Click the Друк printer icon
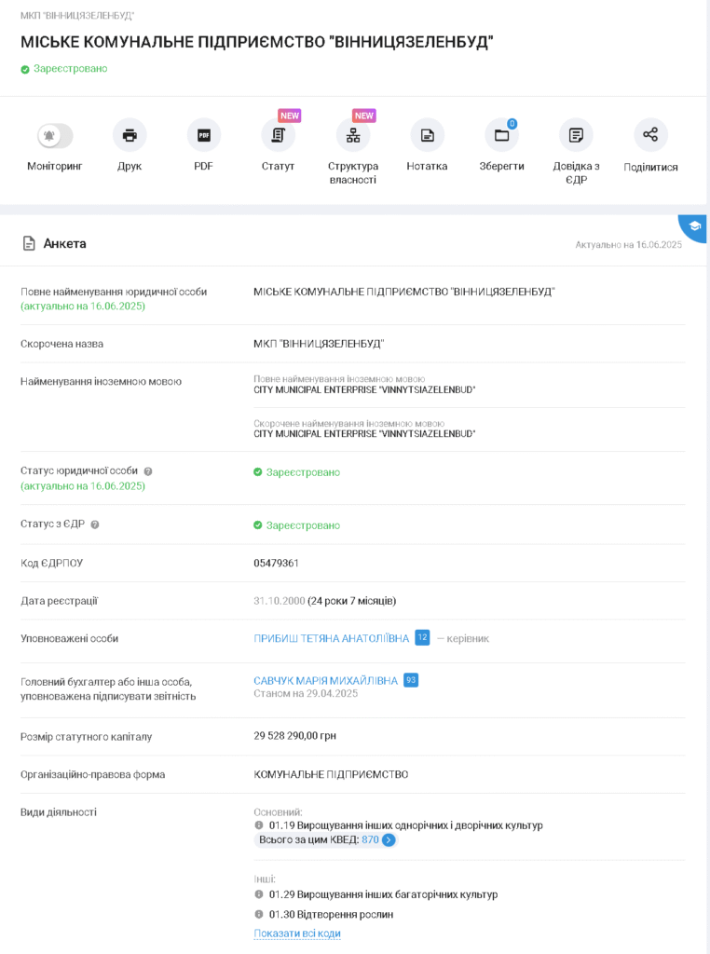Viewport: 710px width, 954px height. click(130, 136)
